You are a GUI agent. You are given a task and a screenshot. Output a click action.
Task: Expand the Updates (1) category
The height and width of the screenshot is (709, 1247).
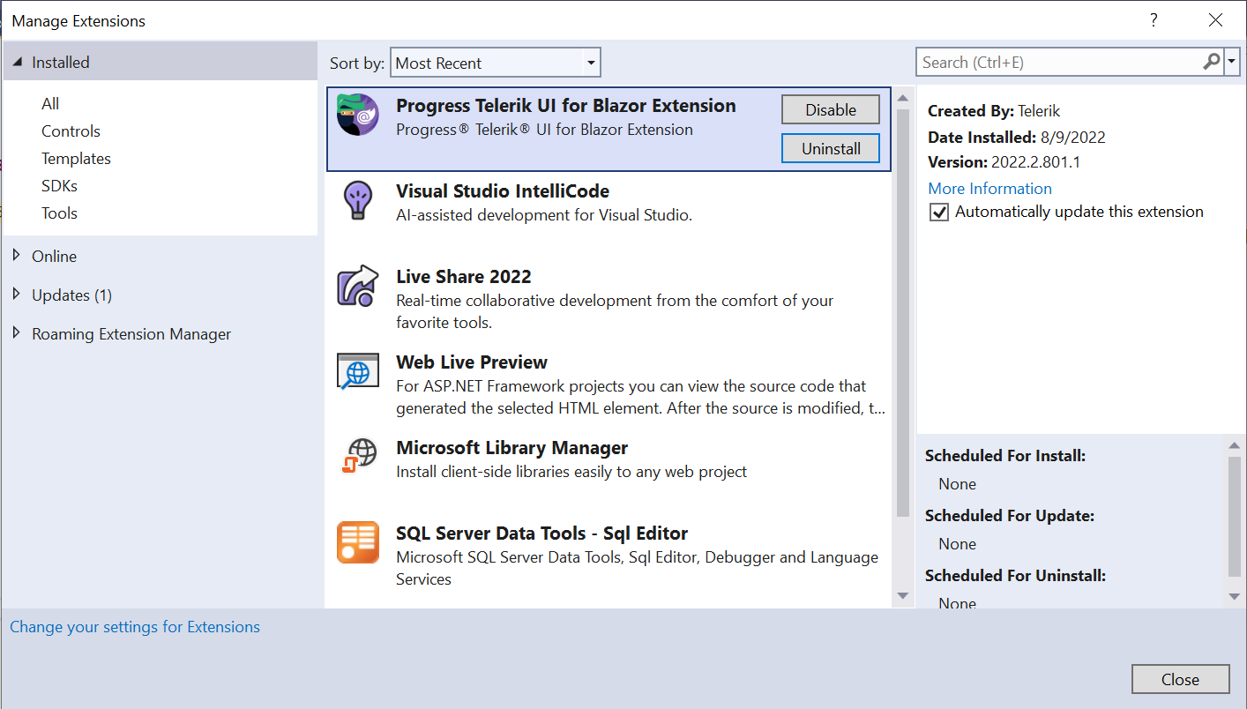tap(17, 295)
